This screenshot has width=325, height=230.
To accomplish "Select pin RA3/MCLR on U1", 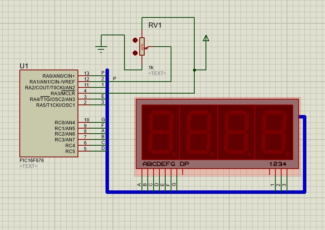I will coord(63,93).
